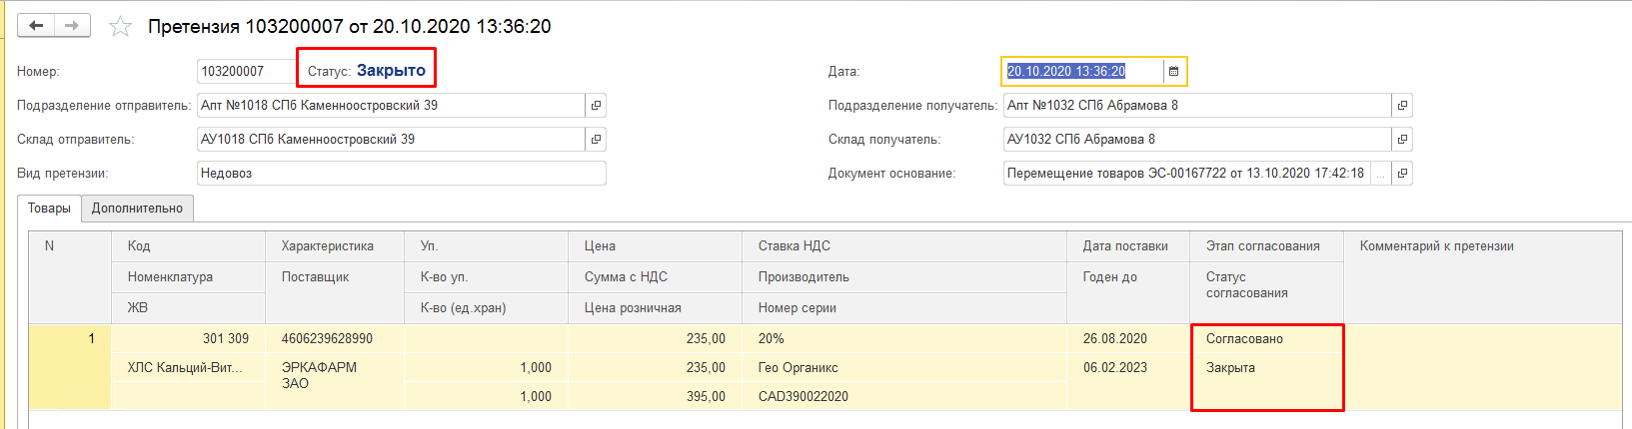This screenshot has height=429, width=1632.
Task: Click the back navigation arrow
Action: tap(36, 26)
